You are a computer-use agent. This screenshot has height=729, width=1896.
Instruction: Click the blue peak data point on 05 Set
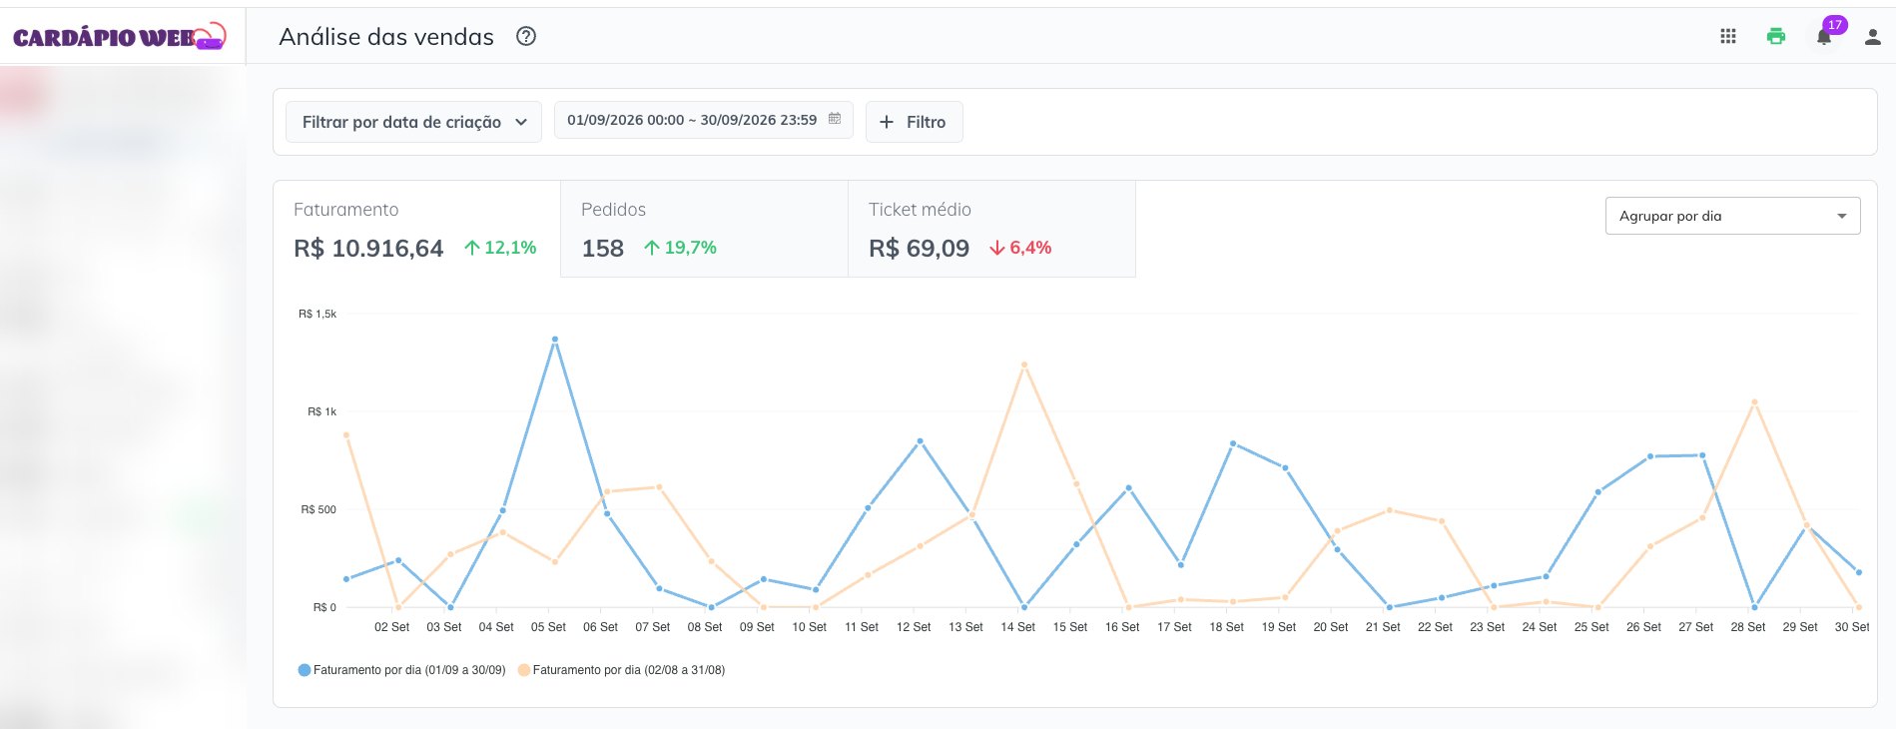coord(555,340)
